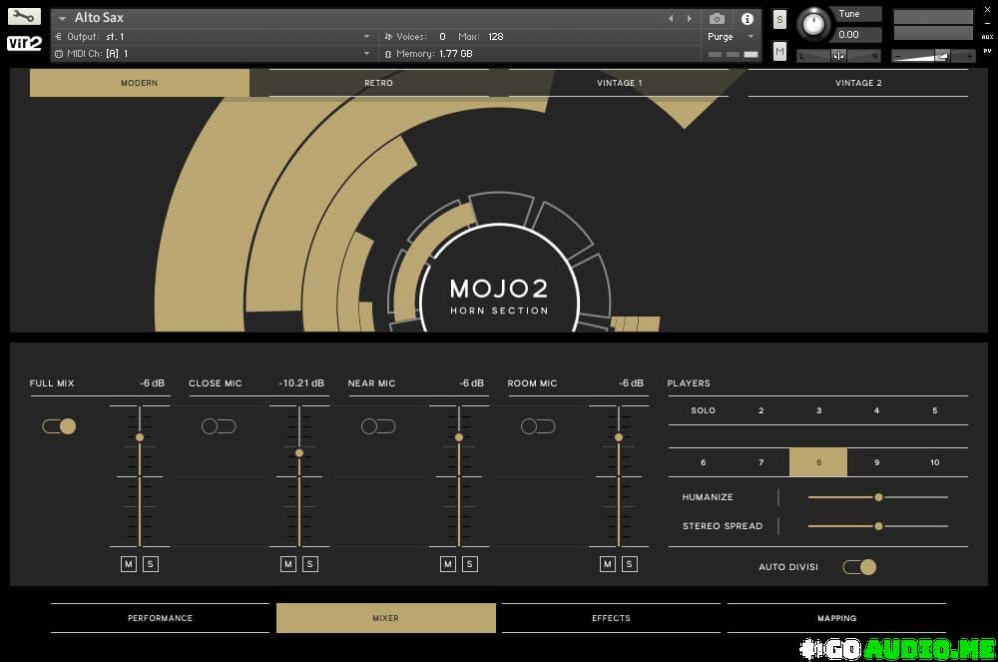Screen dimensions: 998x662
Task: Click the Close Mic -10.21 dB value
Action: 301,383
